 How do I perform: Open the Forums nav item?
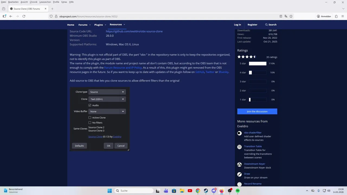[83, 25]
